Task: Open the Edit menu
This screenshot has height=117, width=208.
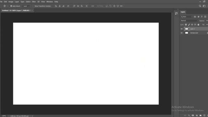Action: [x=5, y=2]
